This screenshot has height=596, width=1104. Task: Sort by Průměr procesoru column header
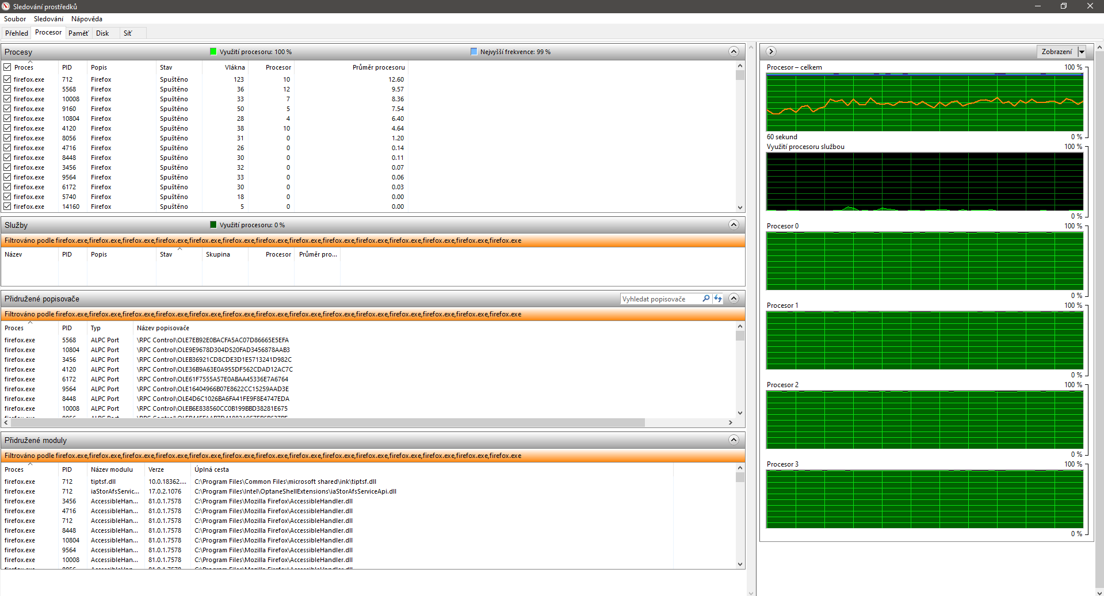tap(379, 67)
